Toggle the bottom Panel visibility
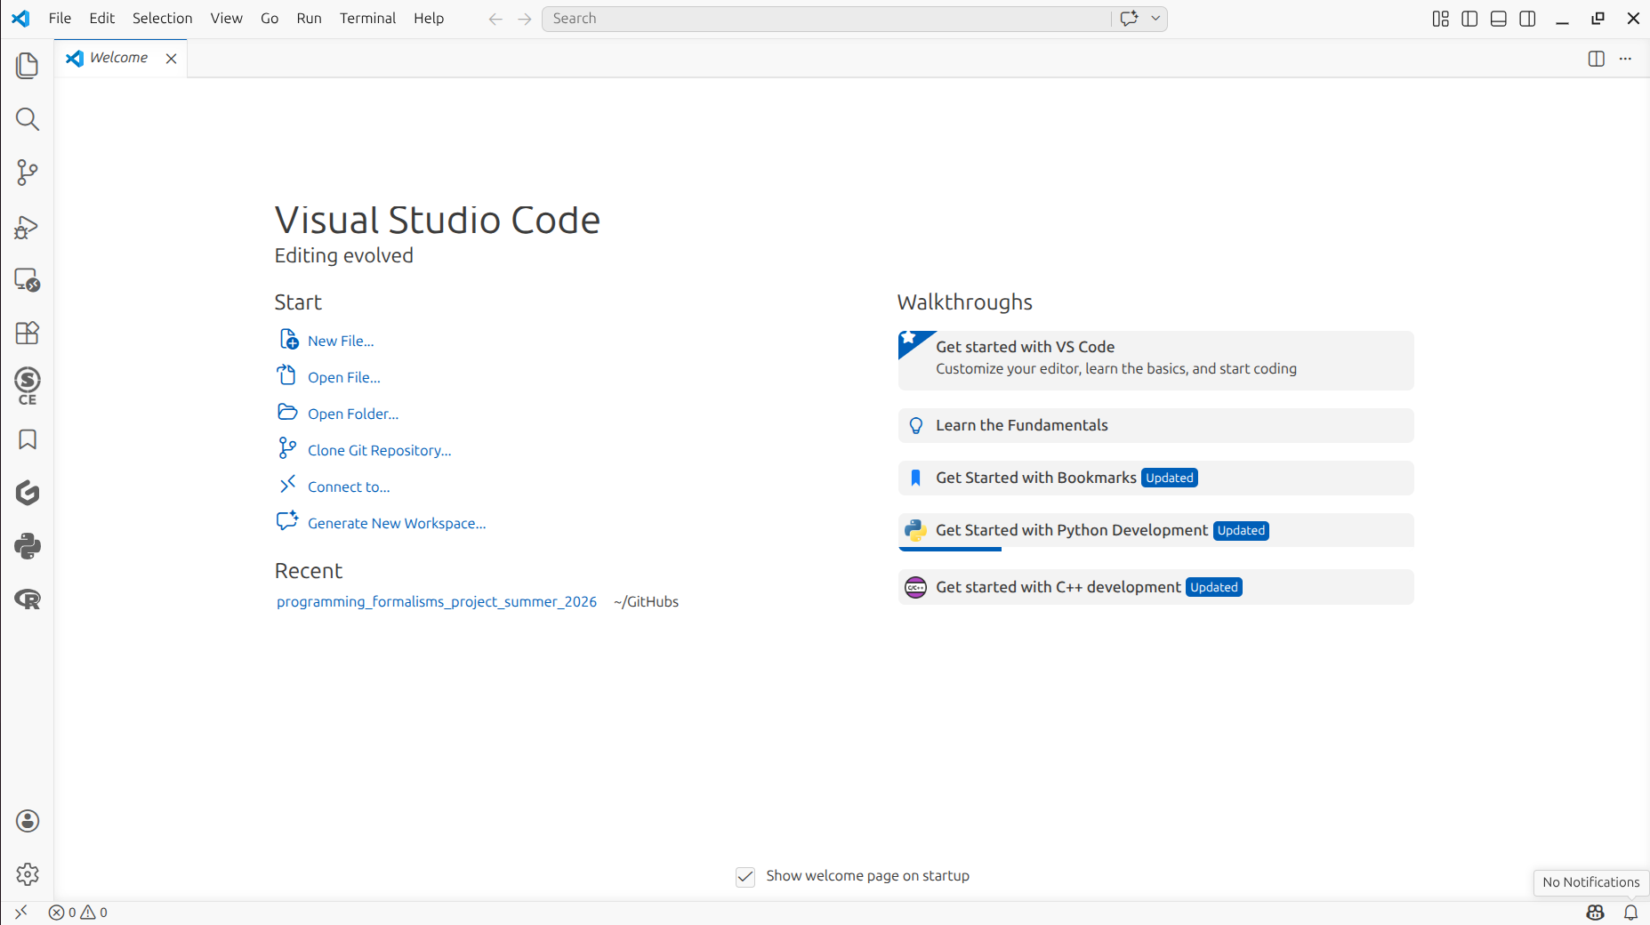Screen dimensions: 1650x925 click(x=1499, y=19)
